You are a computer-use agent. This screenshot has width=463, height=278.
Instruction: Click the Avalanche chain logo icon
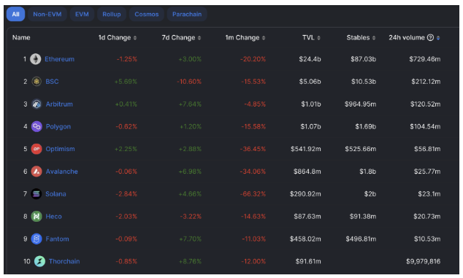[37, 171]
